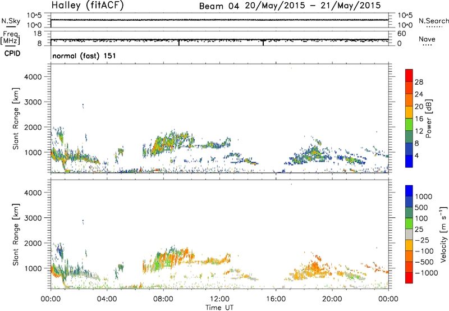Click the frequency dip marker near 09:00
Screen dimensions: 449x311
[179, 42]
